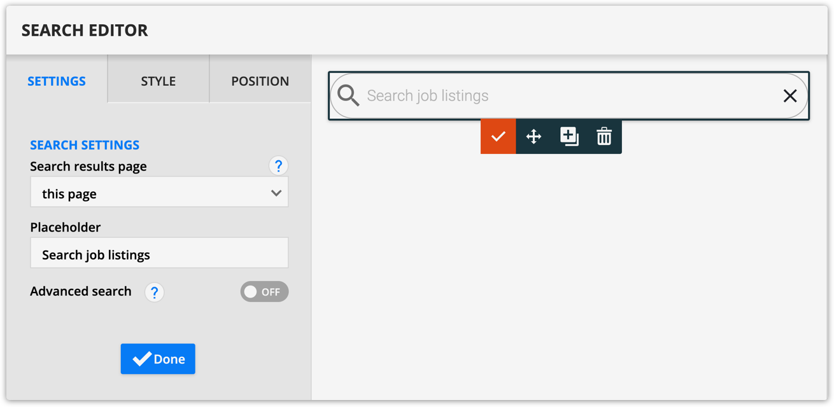Image resolution: width=834 pixels, height=407 pixels.
Task: Click the chevron arrow beside 'this page'
Action: (276, 193)
